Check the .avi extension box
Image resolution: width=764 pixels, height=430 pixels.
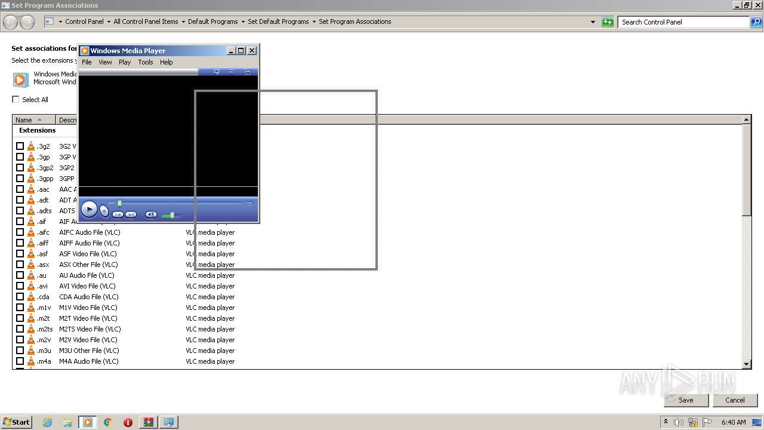20,286
